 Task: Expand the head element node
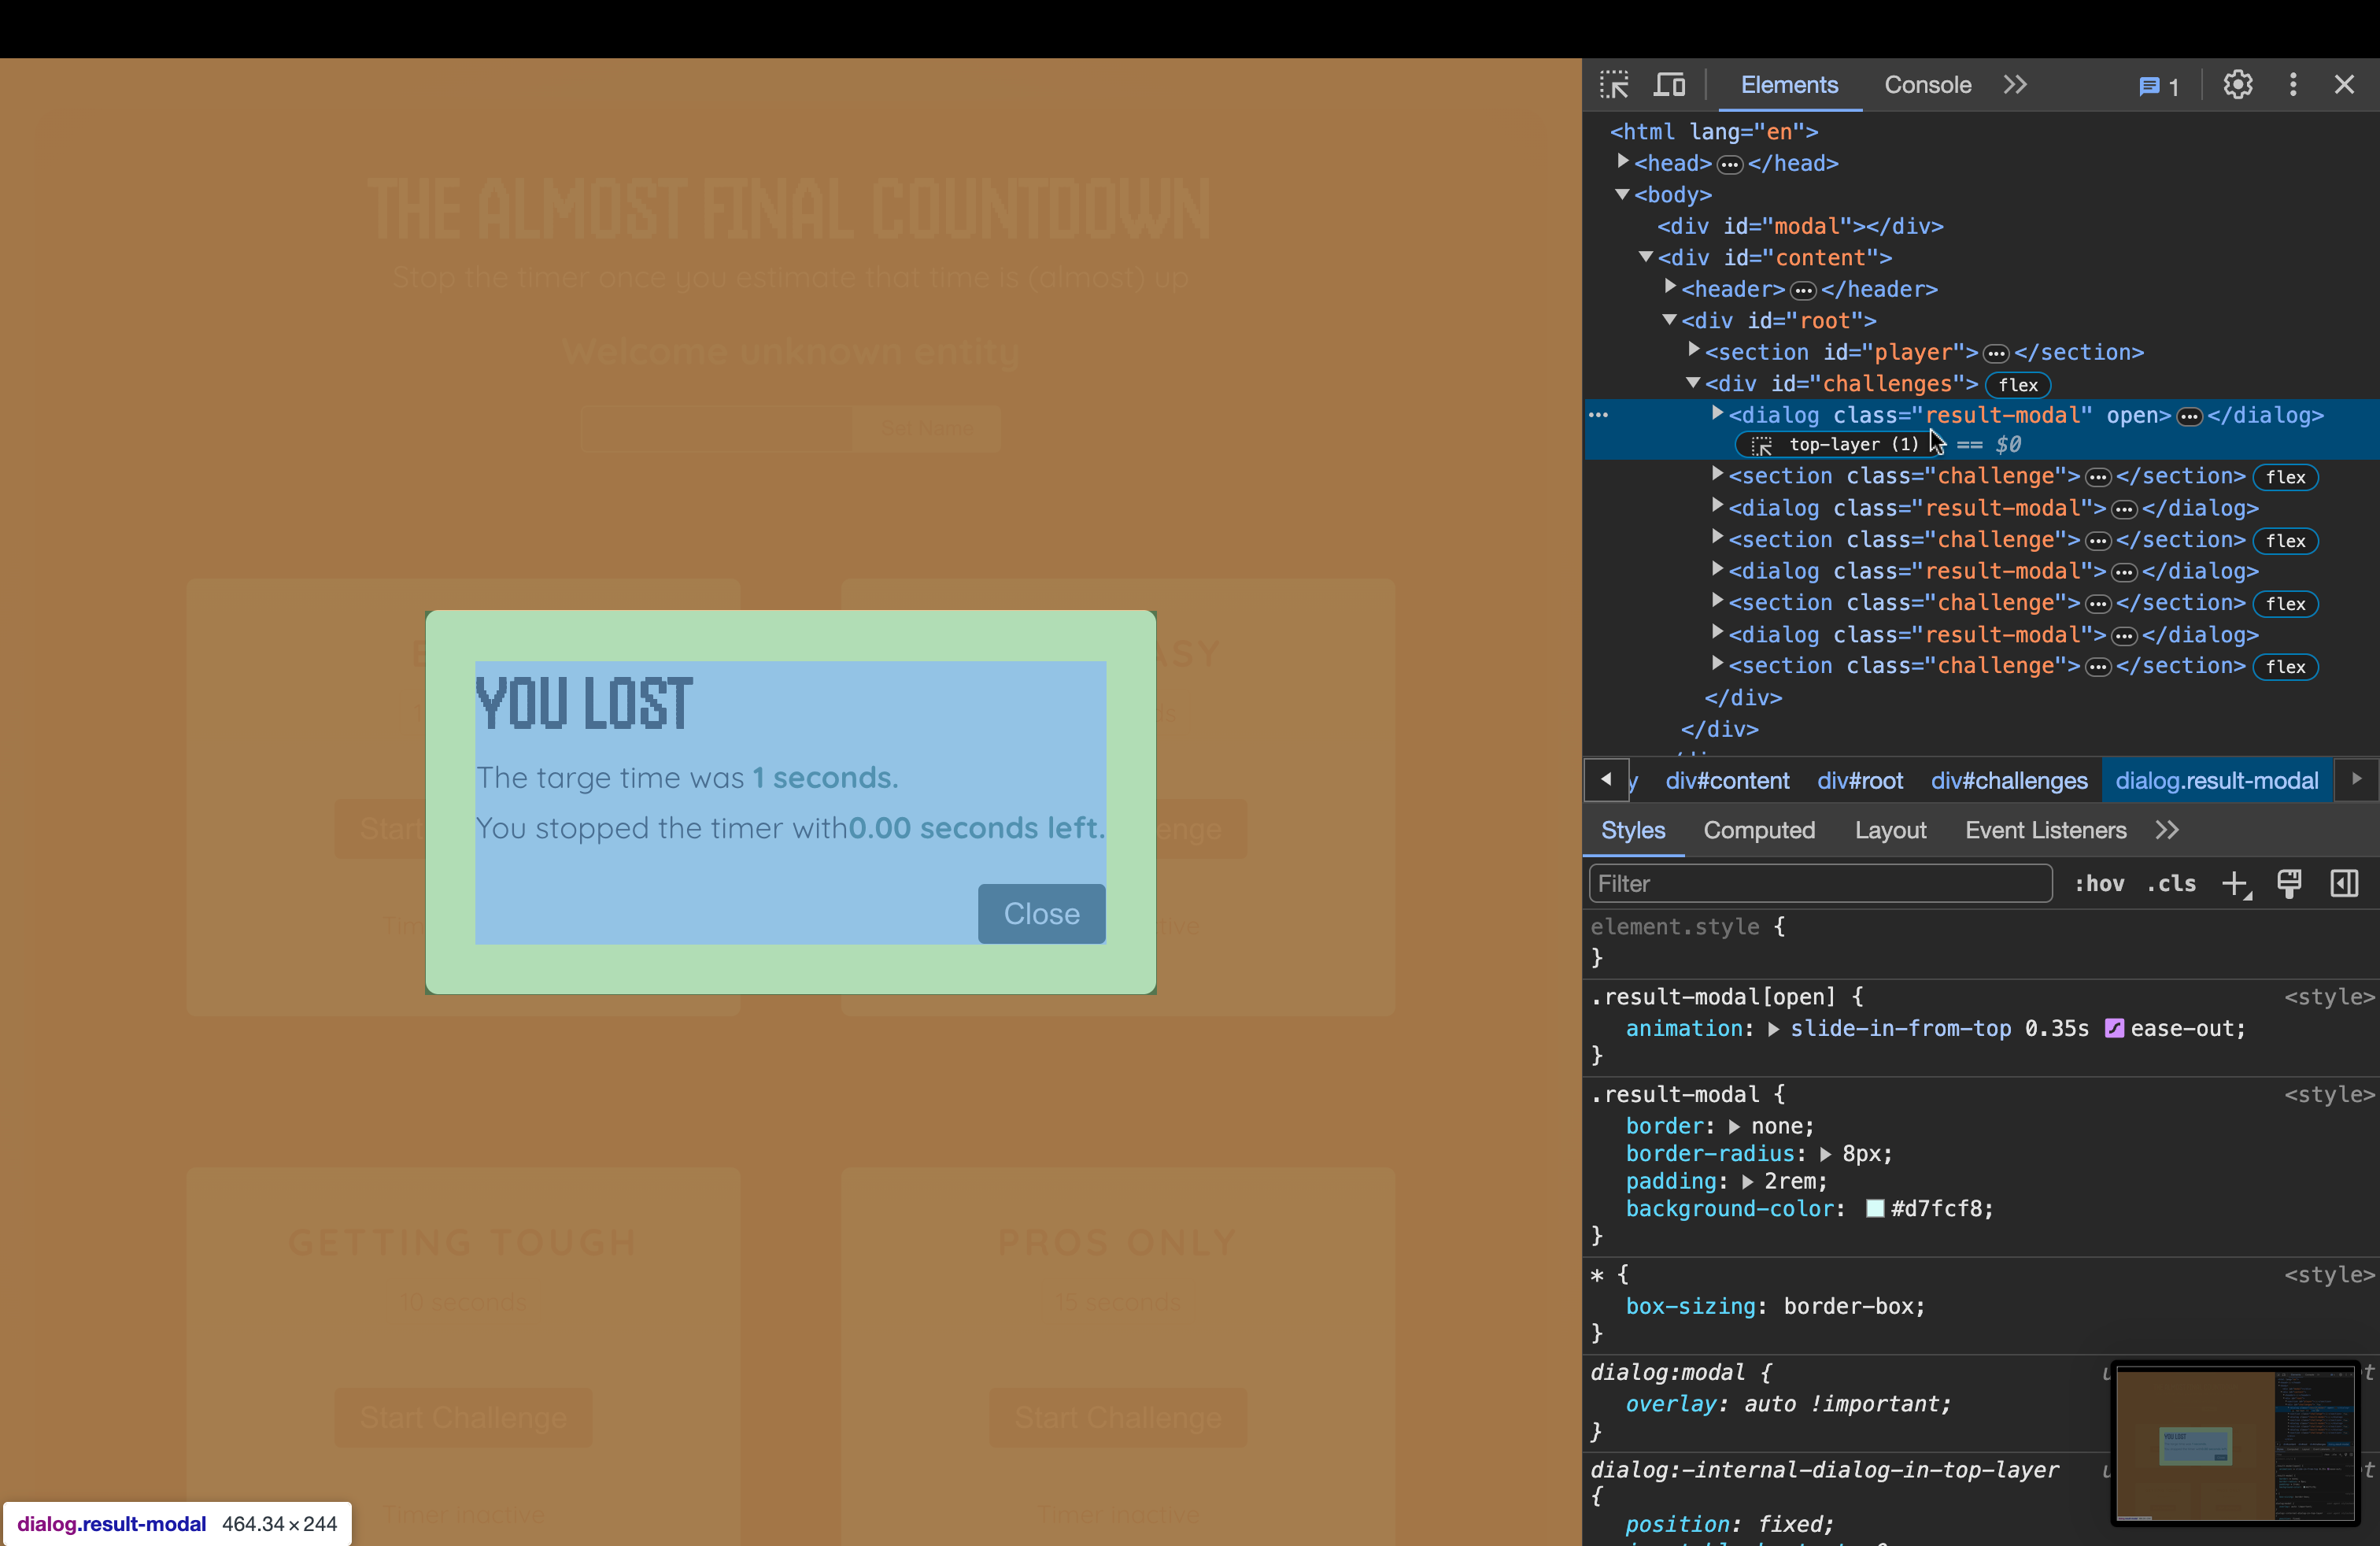[x=1623, y=162]
